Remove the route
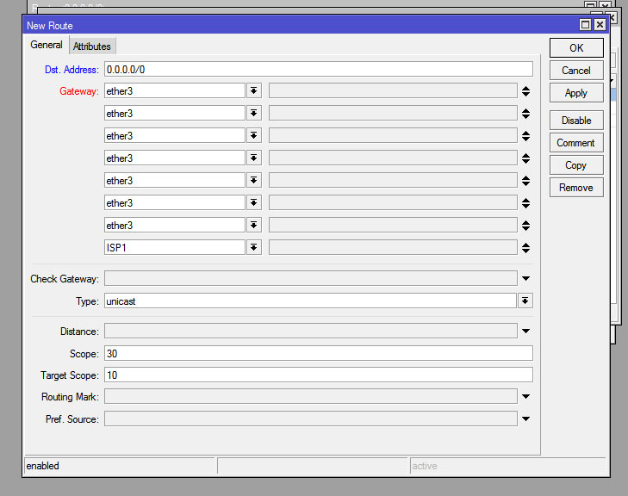Screen dimensions: 628x496 tap(575, 188)
